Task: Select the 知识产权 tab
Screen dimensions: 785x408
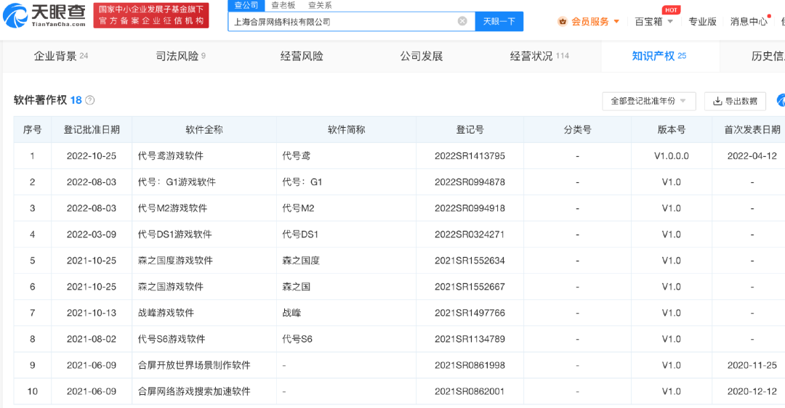Action: click(659, 56)
